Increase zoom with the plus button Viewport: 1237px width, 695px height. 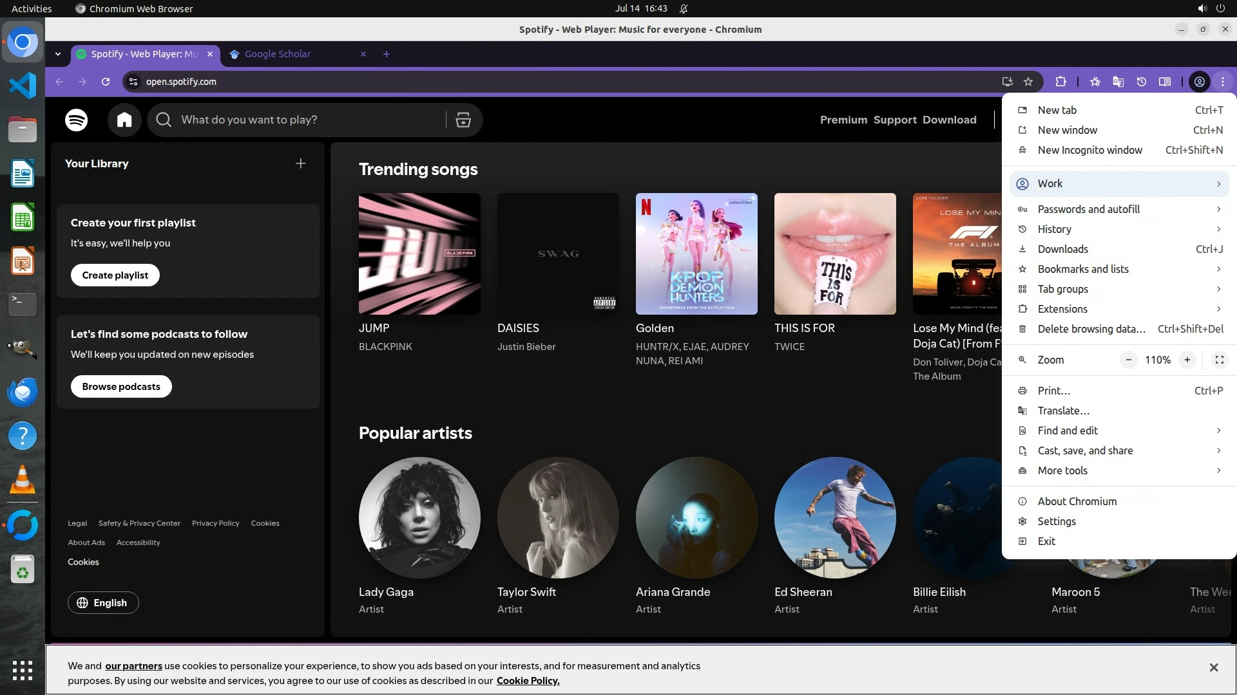click(x=1187, y=360)
